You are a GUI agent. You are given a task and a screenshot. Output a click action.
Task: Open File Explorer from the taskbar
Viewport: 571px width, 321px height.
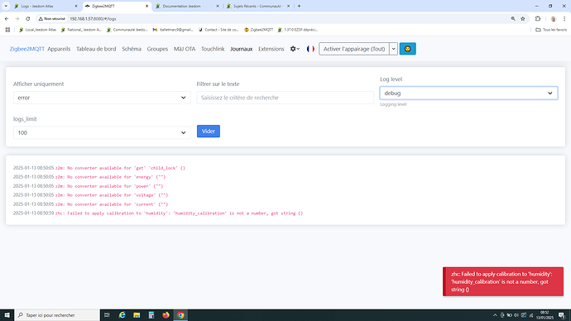(137, 315)
